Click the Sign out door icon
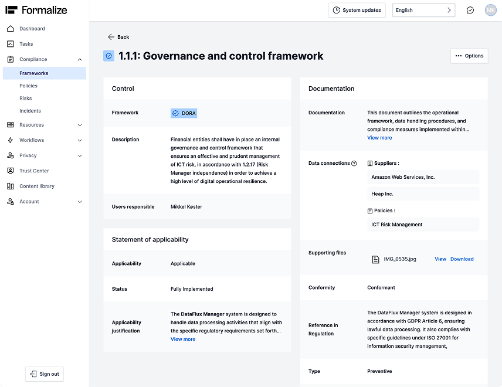This screenshot has height=387, width=502. point(33,374)
